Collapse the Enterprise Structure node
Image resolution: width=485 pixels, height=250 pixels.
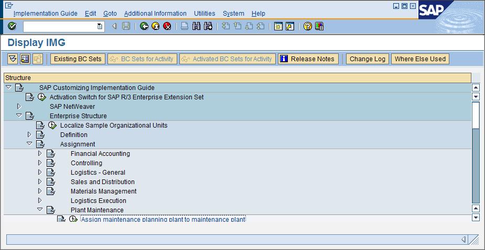tap(19, 116)
